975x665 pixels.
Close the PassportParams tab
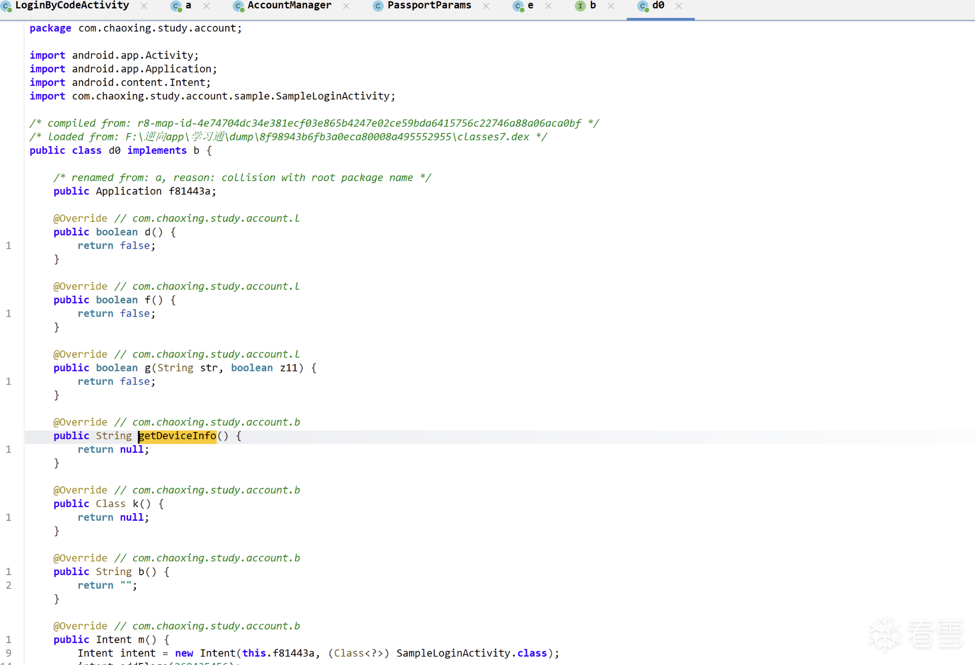(486, 6)
